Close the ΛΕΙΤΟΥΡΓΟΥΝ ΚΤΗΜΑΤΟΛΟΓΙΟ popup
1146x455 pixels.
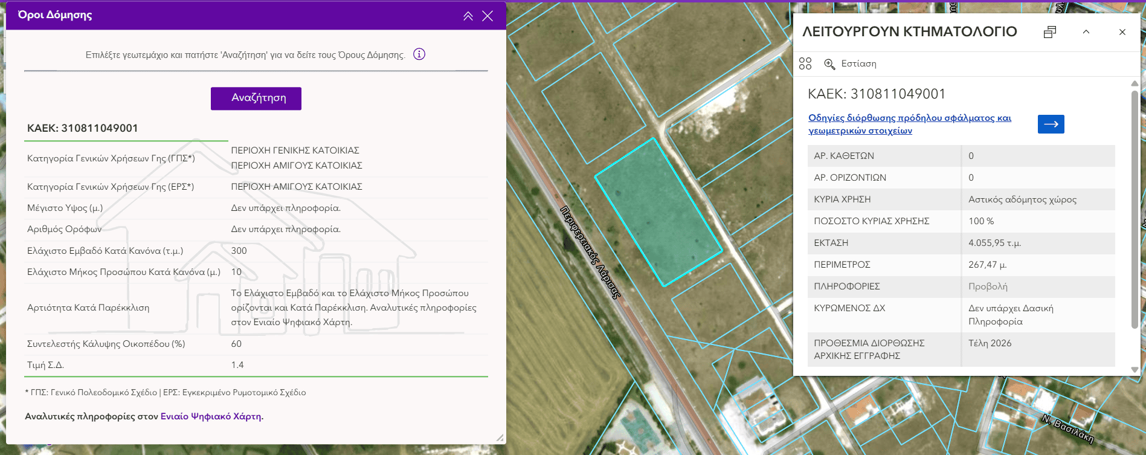click(x=1122, y=32)
